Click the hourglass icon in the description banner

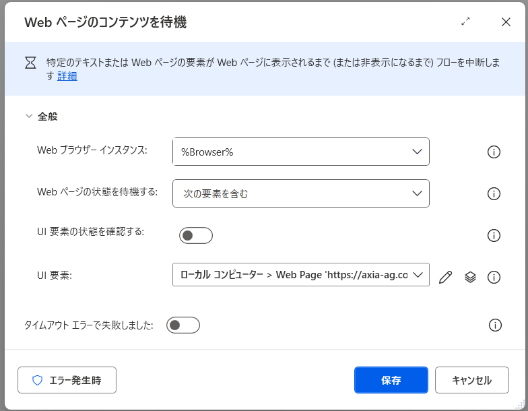[x=31, y=63]
